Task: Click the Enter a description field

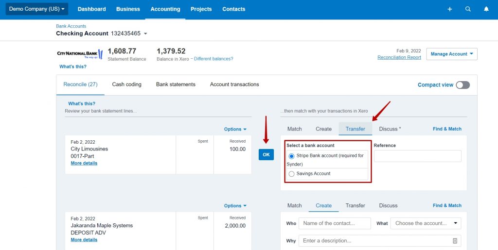Action: pos(380,241)
